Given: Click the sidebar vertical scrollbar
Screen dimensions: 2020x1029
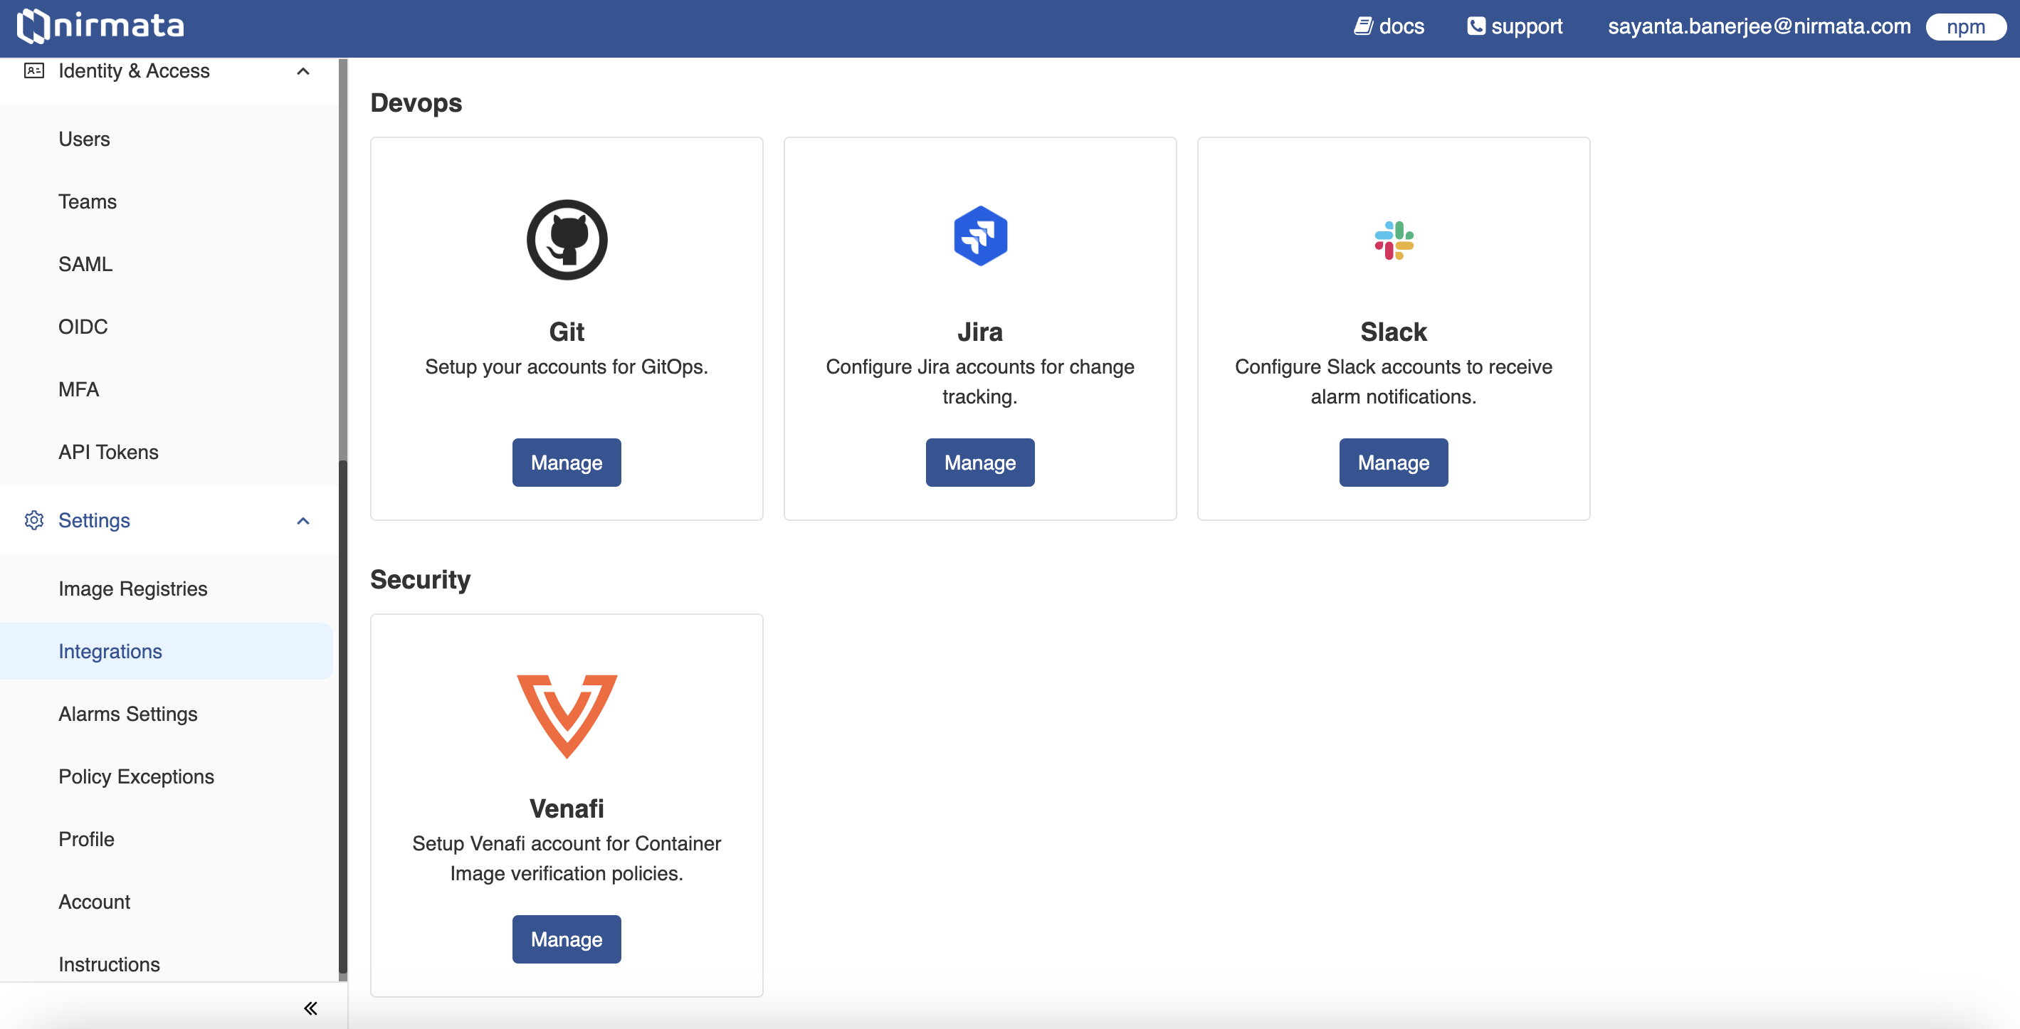Looking at the screenshot, I should 342,717.
